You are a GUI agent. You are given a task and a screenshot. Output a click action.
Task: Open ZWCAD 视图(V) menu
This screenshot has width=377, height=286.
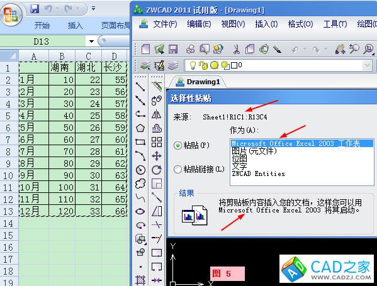click(233, 24)
